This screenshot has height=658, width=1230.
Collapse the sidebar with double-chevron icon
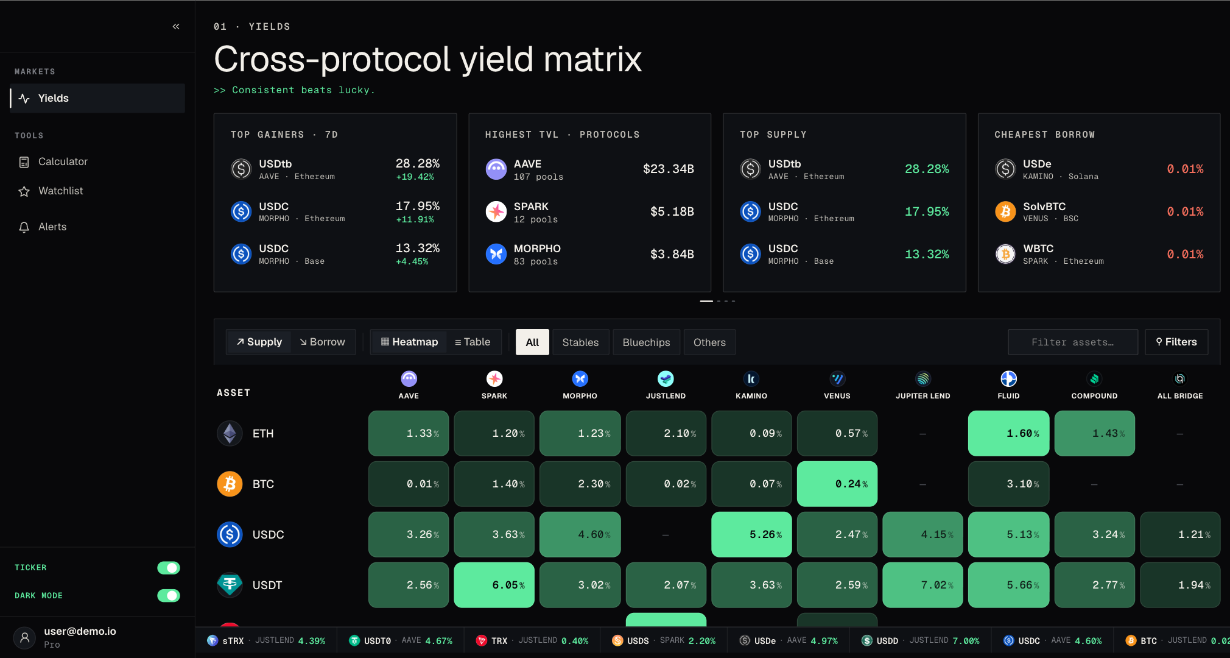pyautogui.click(x=176, y=26)
